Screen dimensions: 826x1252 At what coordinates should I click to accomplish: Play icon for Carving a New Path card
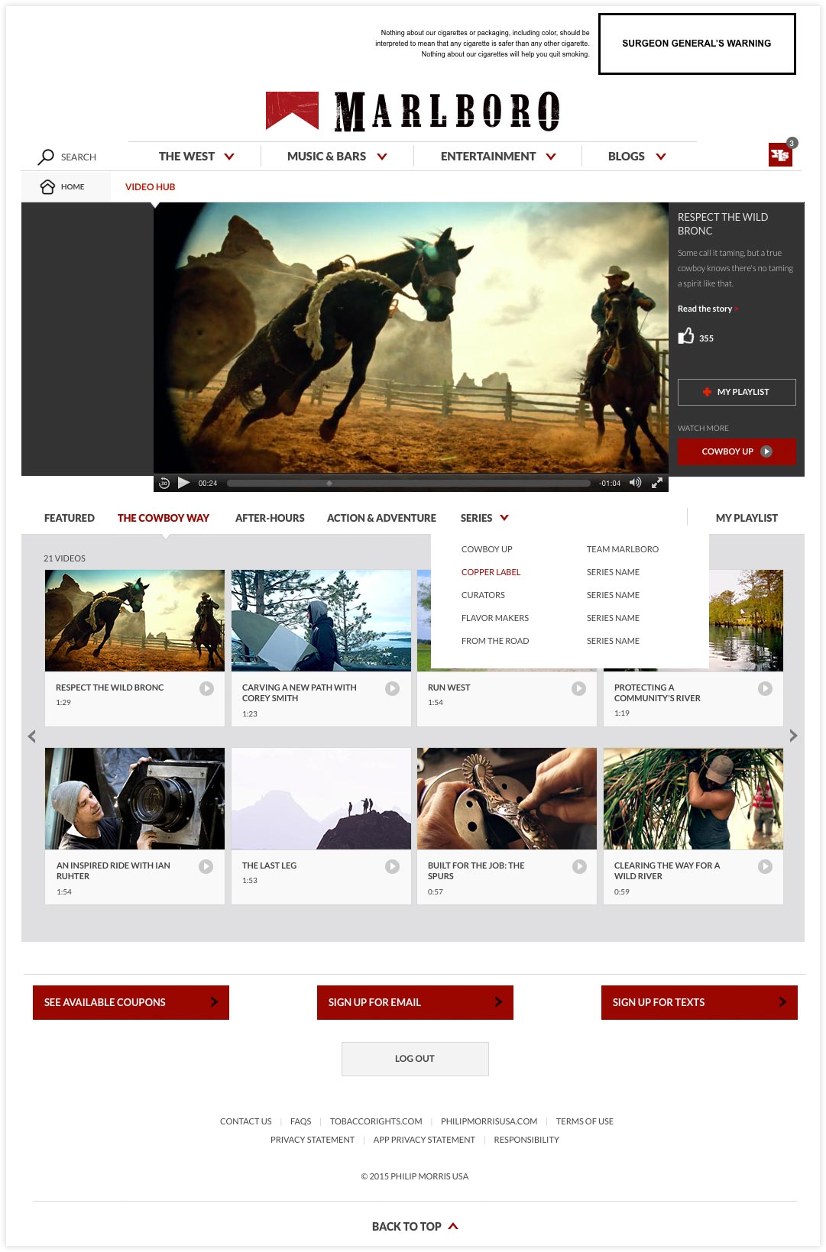point(392,688)
